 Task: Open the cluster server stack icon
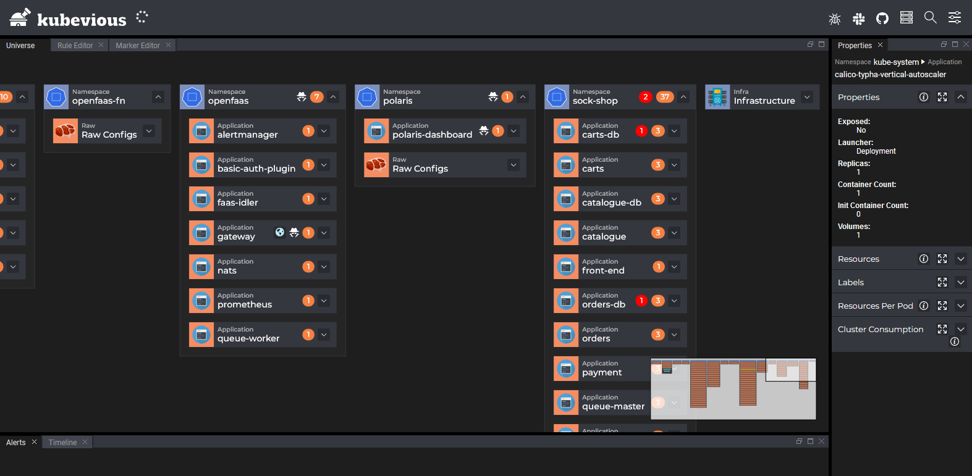[x=906, y=18]
